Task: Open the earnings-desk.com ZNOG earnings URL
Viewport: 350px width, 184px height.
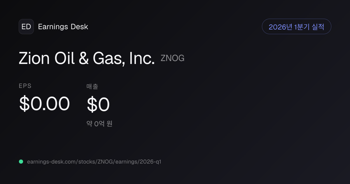Action: [94, 162]
